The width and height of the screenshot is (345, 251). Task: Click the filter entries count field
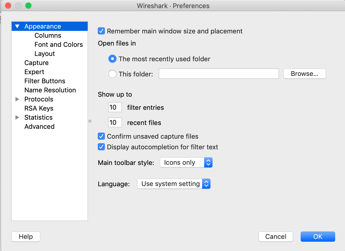115,107
